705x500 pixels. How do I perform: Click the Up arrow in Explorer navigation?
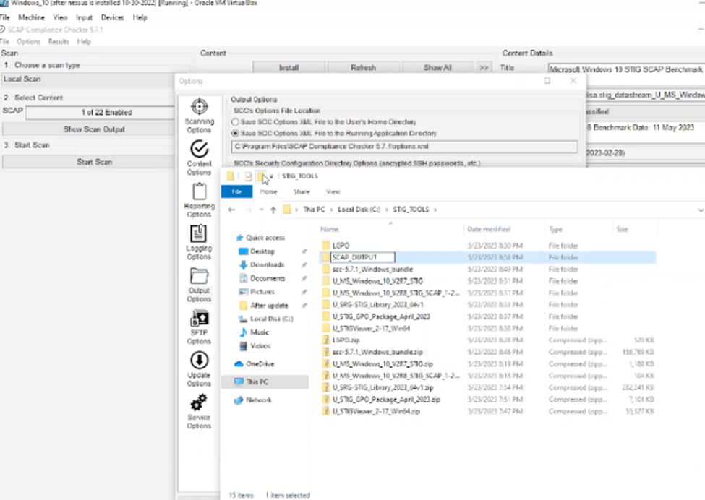point(273,210)
